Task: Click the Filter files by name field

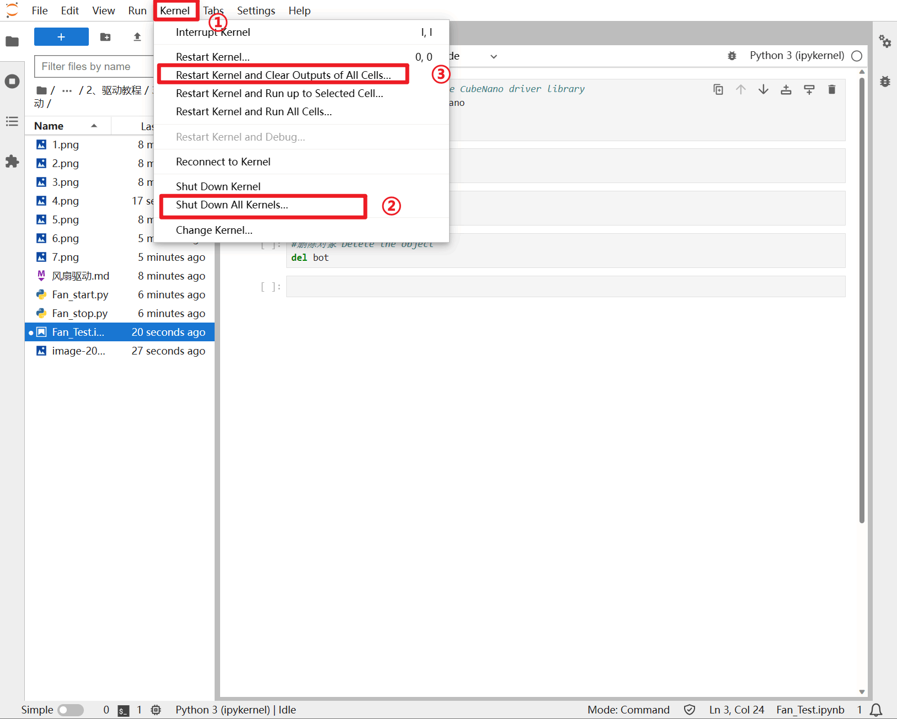Action: point(94,66)
